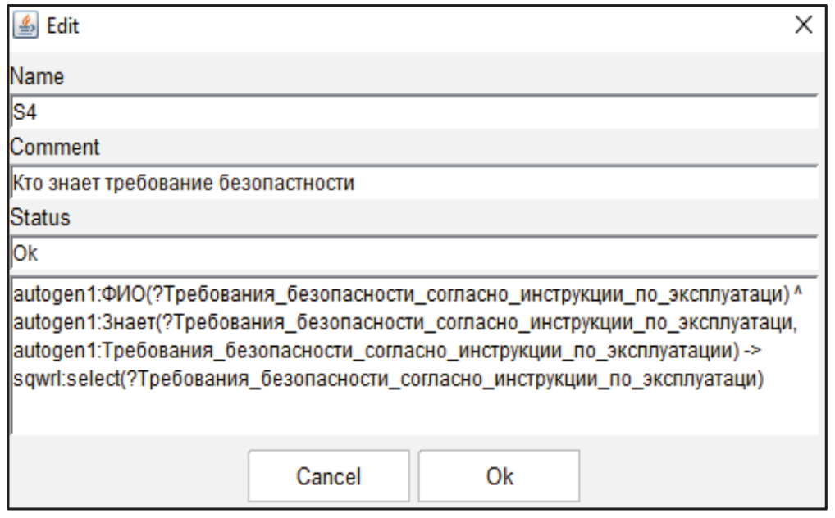The image size is (835, 518).
Task: Click the Java coffee cup icon in title bar
Action: tap(25, 25)
